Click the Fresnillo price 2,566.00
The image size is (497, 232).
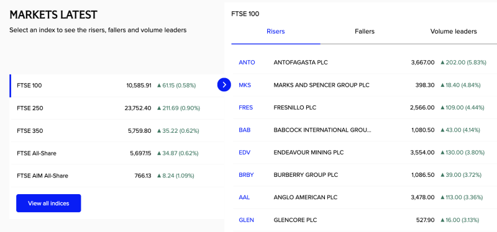(x=422, y=107)
